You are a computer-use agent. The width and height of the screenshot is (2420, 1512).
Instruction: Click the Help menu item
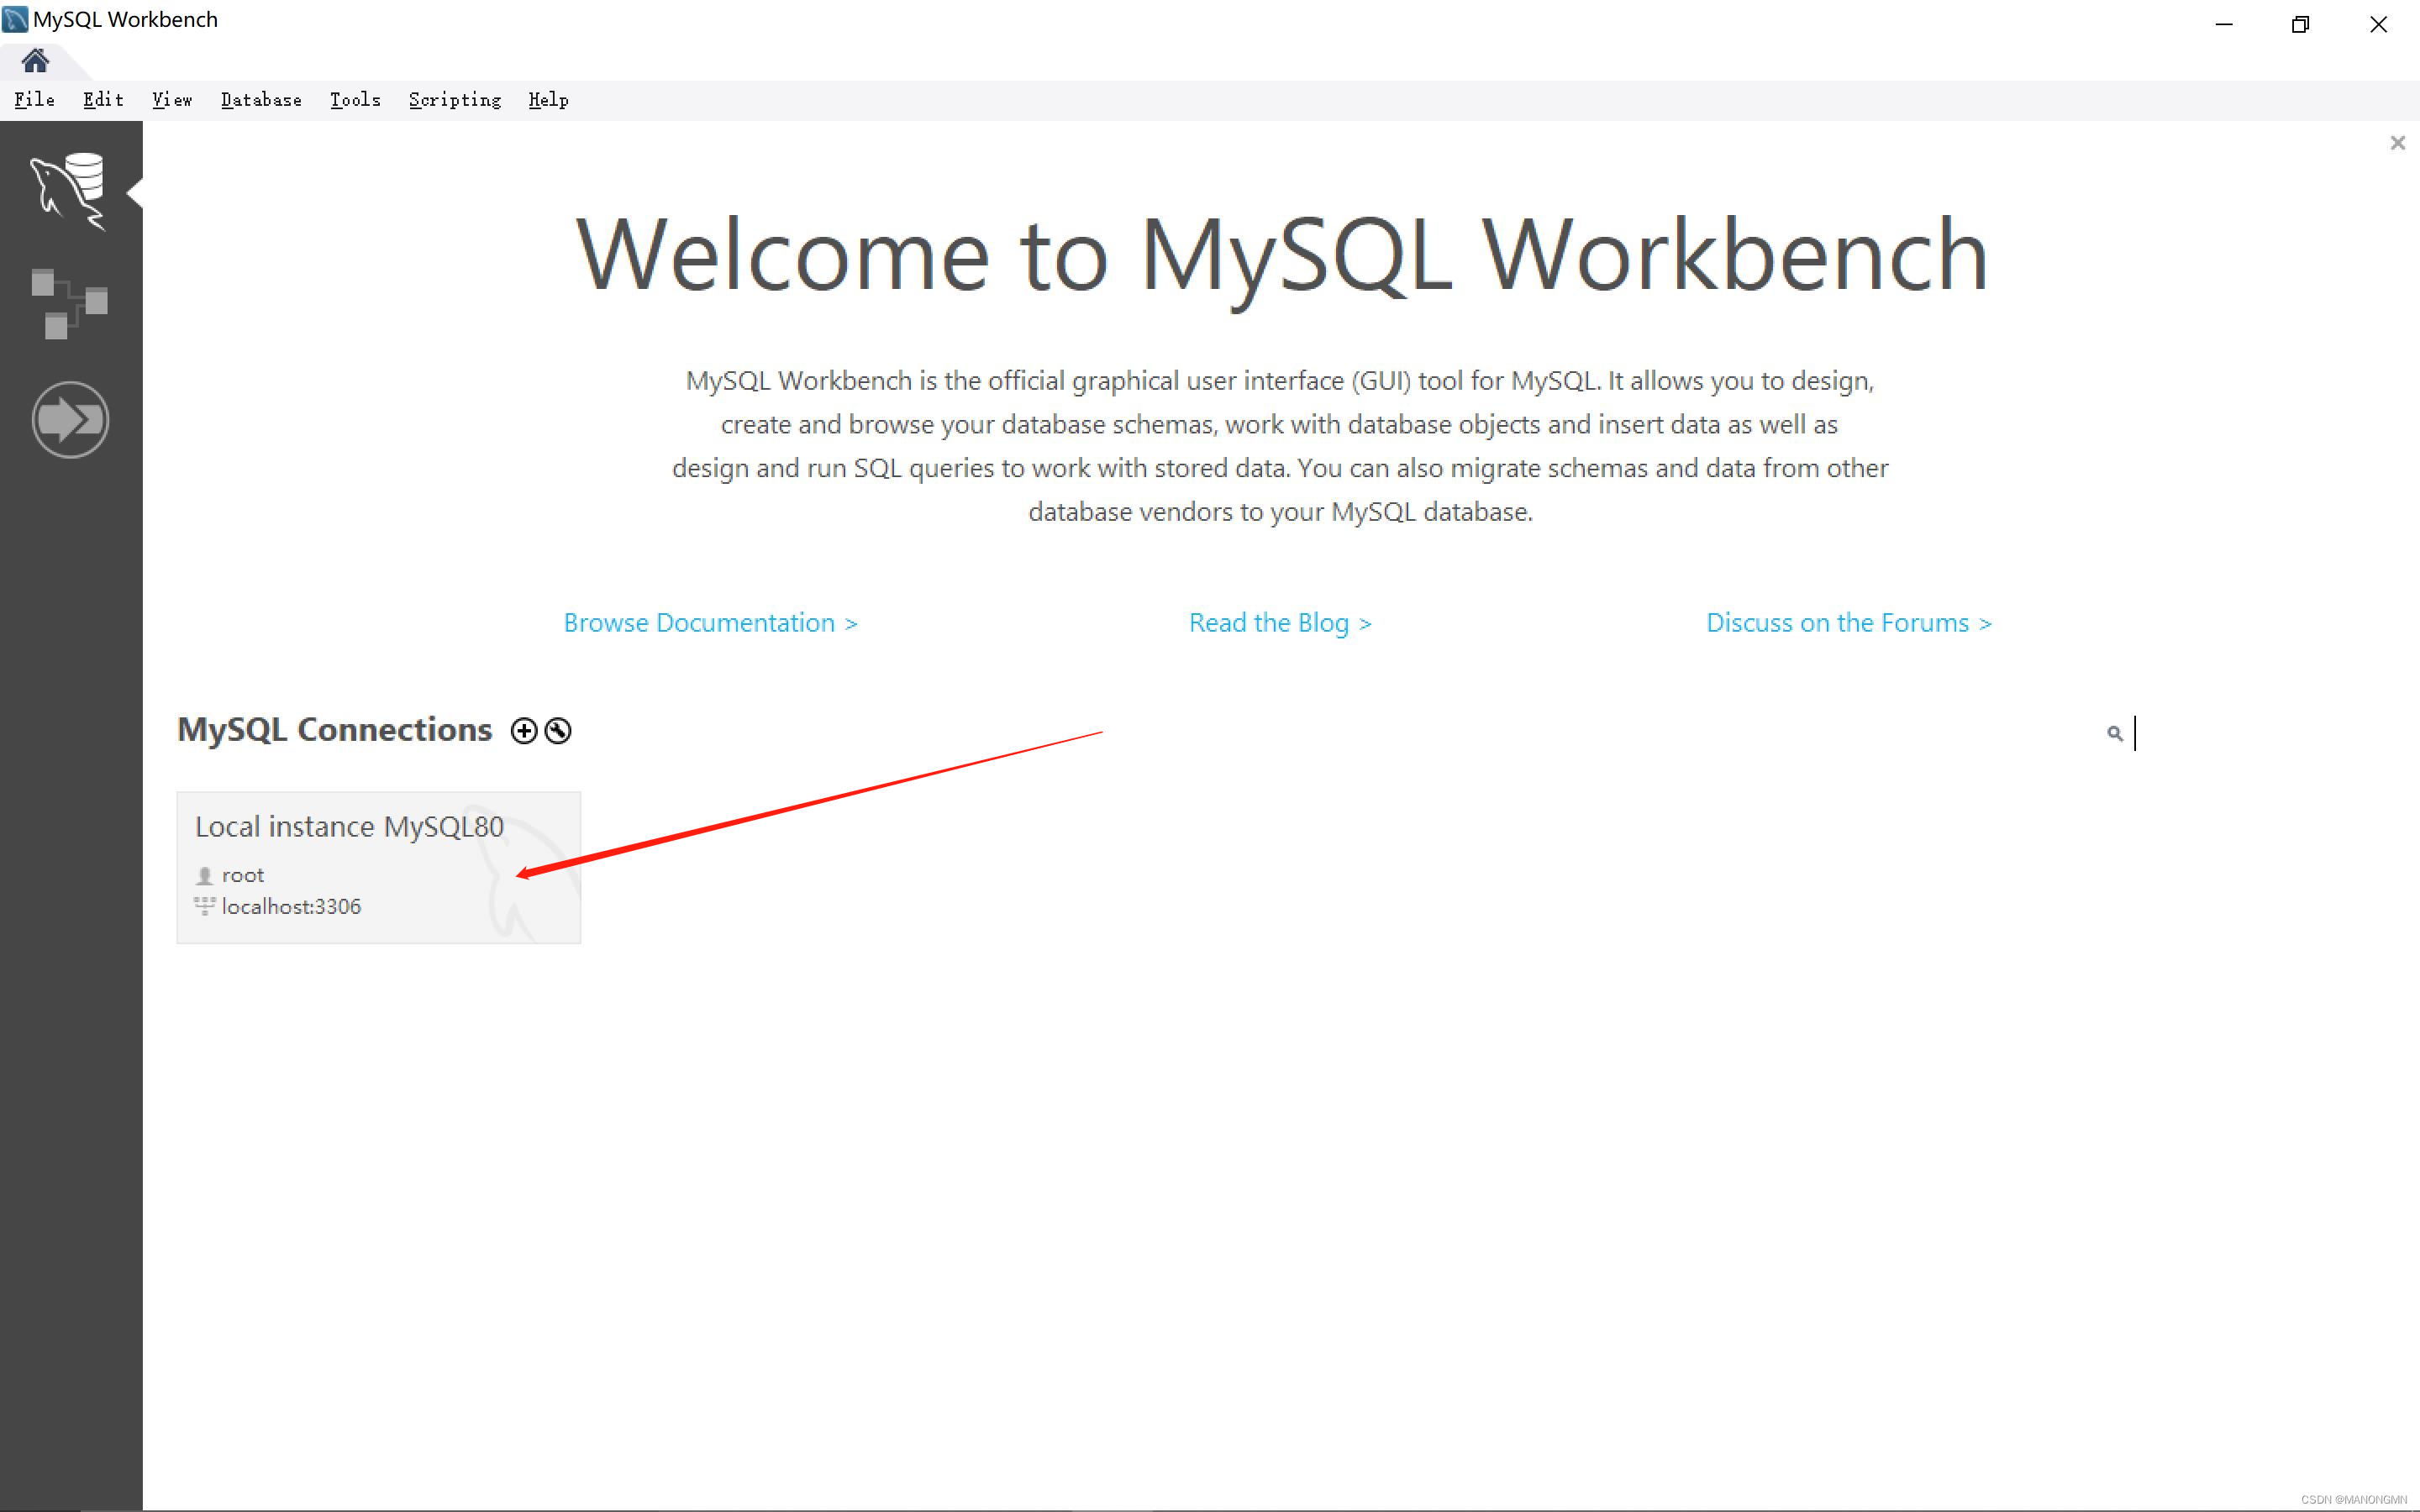(549, 99)
